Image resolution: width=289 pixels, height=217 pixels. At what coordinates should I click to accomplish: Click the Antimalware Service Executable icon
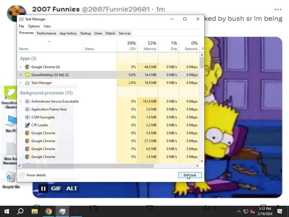coord(27,101)
